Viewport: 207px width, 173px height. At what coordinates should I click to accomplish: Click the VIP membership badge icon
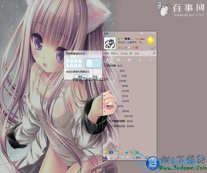(140, 39)
